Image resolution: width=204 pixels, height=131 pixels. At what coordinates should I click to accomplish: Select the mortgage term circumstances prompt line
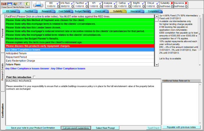coord(80,24)
